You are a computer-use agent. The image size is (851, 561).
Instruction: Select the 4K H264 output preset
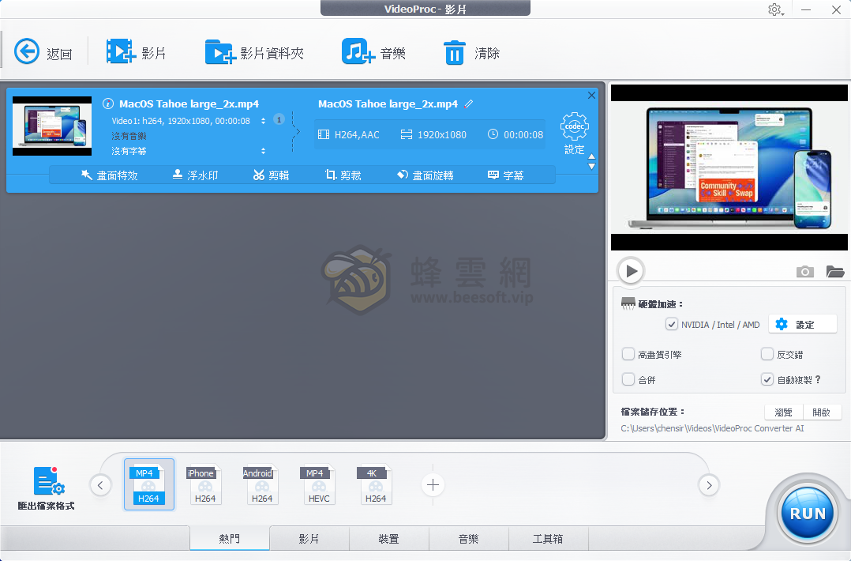374,484
